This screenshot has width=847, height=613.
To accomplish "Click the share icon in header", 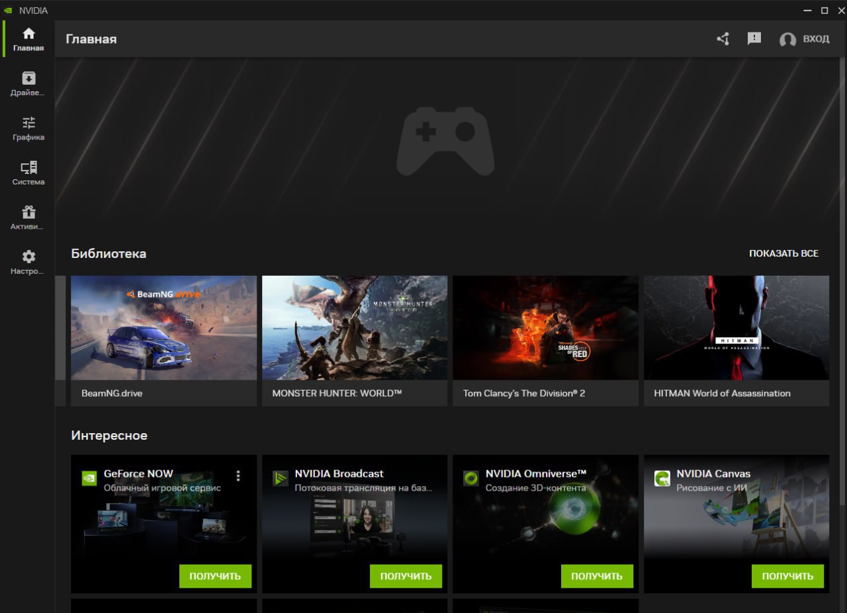I will [723, 39].
